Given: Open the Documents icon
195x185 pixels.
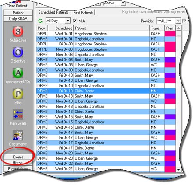Looking at the screenshot, I should point(18,136).
